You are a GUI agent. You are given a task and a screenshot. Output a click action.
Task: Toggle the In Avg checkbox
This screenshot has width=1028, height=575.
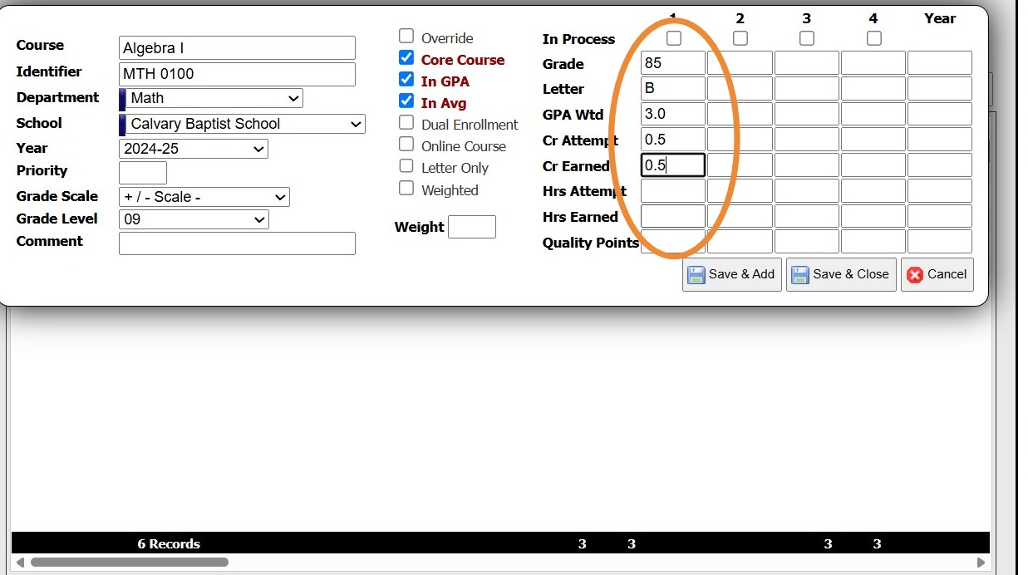(406, 101)
